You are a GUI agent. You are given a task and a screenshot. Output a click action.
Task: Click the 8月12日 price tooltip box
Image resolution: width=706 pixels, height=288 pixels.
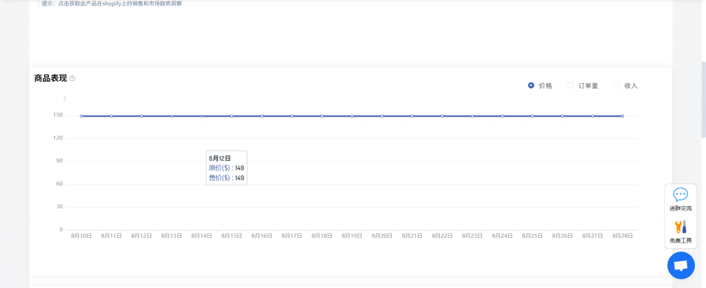pyautogui.click(x=226, y=168)
